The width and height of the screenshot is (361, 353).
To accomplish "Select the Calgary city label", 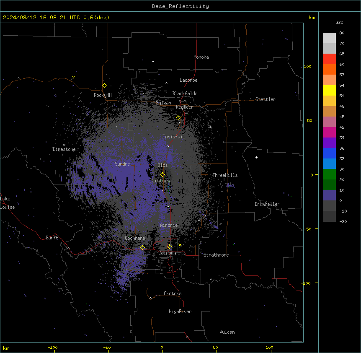I will pos(168,253).
